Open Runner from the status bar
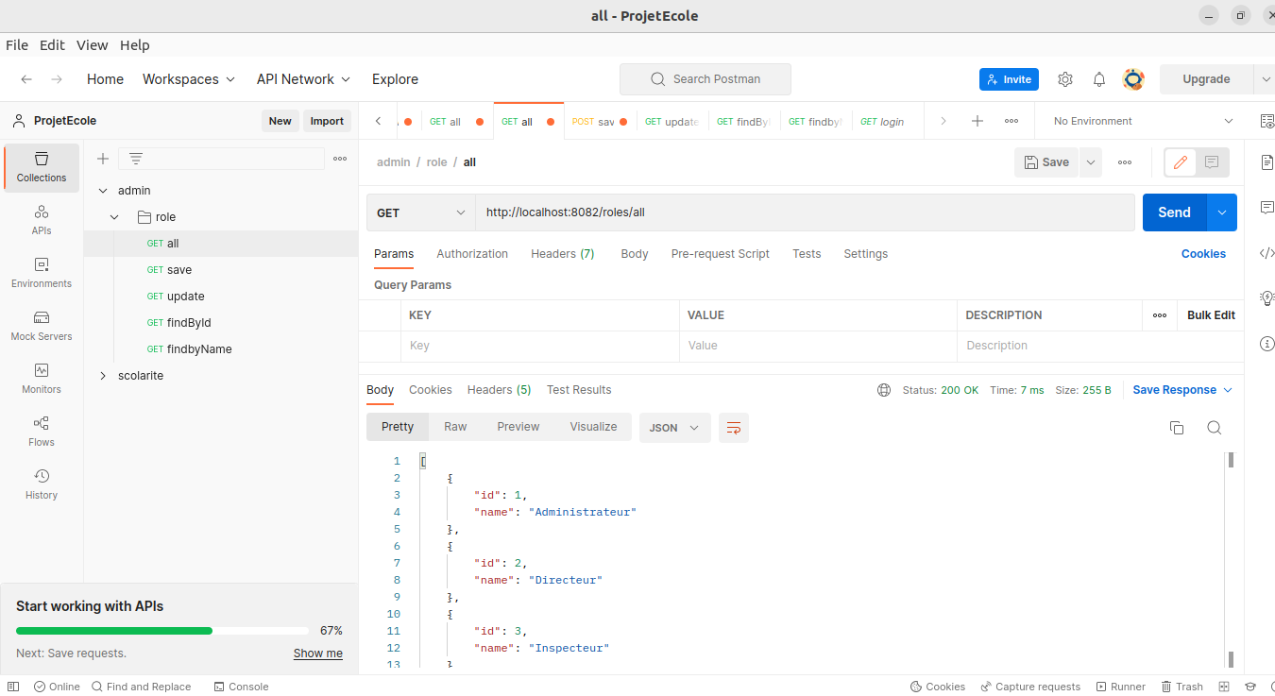The width and height of the screenshot is (1275, 696). pyautogui.click(x=1121, y=687)
